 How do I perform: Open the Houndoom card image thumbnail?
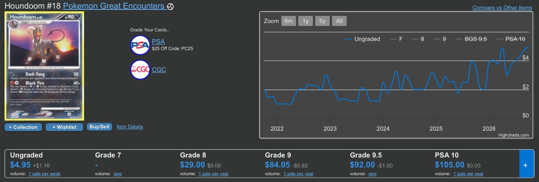[44, 66]
